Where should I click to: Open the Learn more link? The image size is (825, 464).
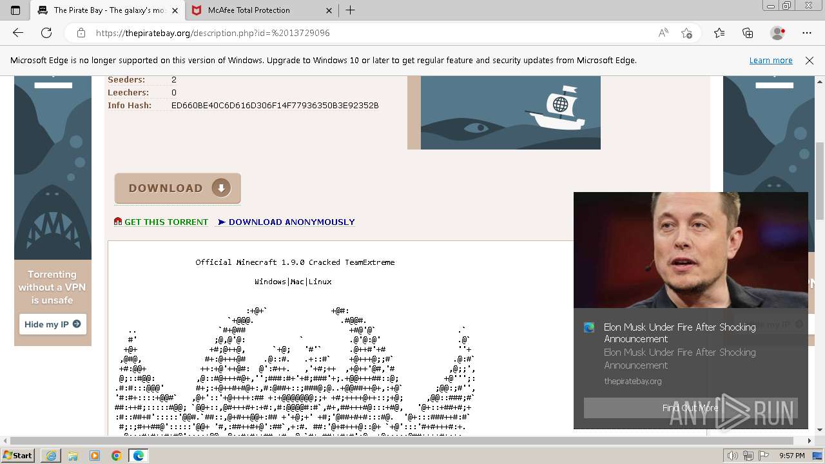[771, 61]
